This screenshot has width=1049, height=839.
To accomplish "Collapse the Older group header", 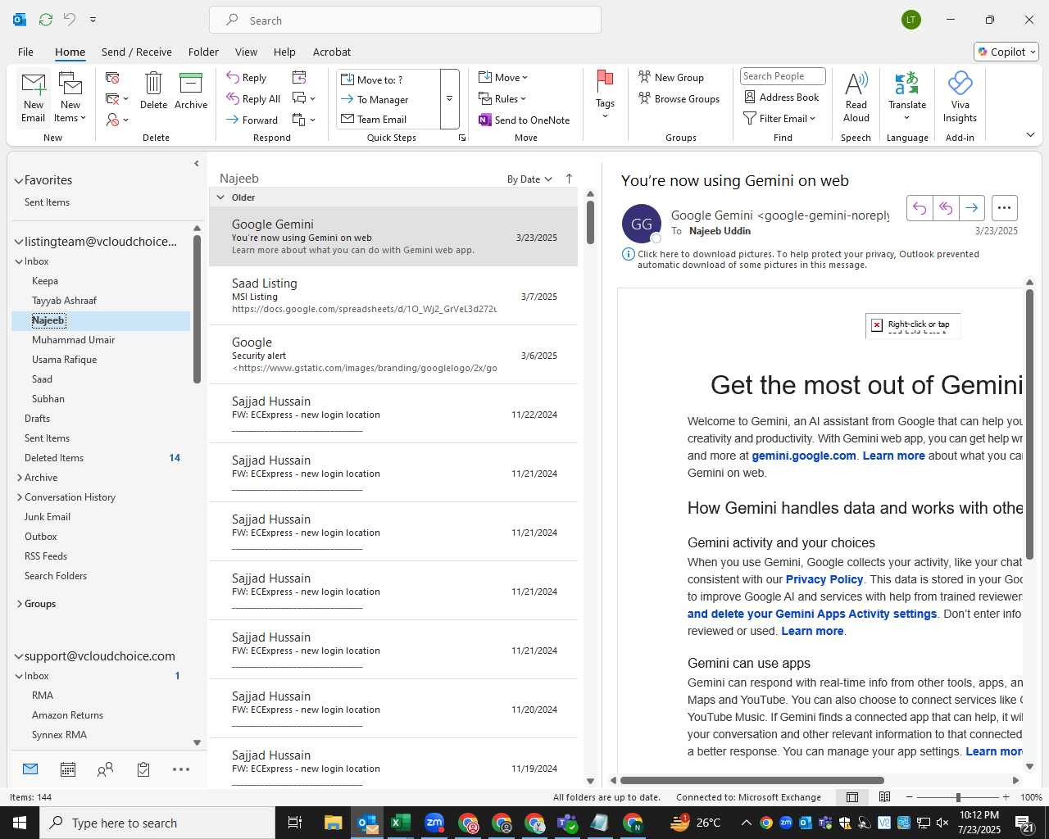I will point(220,197).
